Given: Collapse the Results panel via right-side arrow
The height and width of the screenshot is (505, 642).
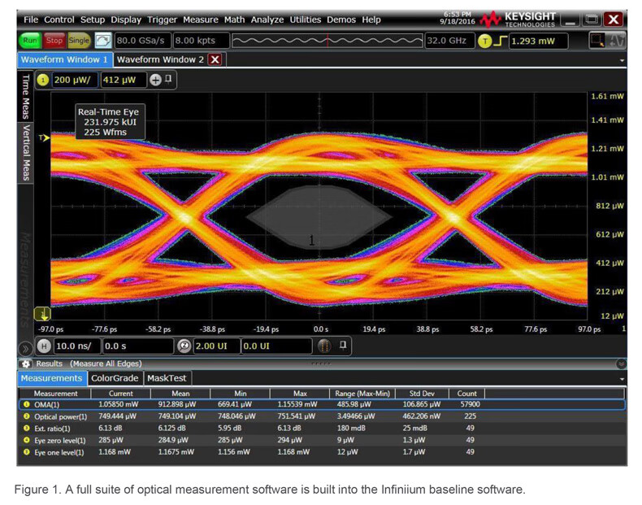Looking at the screenshot, I should 621,364.
